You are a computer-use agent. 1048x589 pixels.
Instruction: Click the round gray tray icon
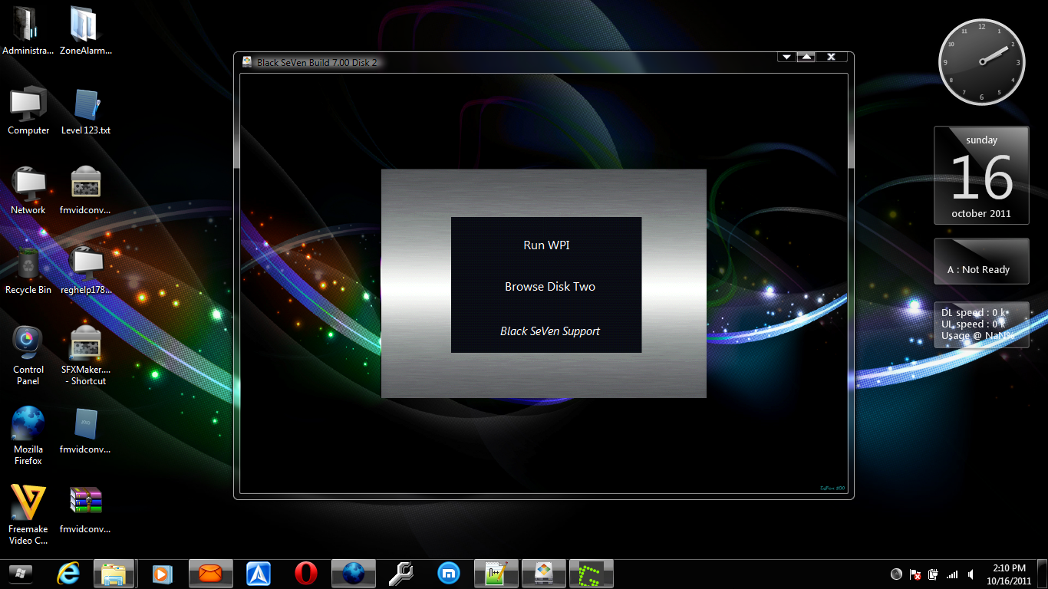pyautogui.click(x=896, y=574)
